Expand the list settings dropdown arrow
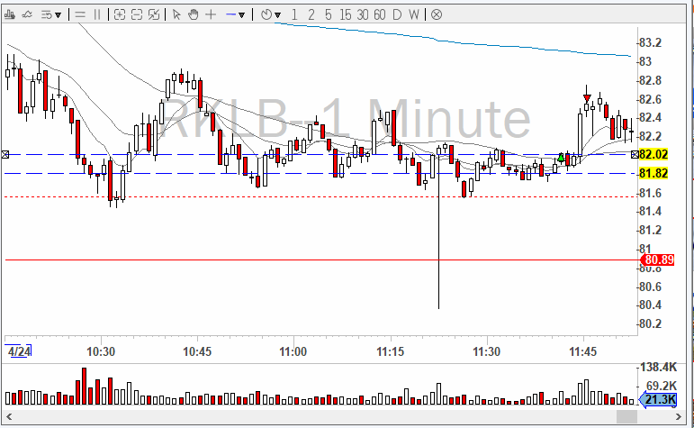The image size is (694, 428). pos(58,15)
